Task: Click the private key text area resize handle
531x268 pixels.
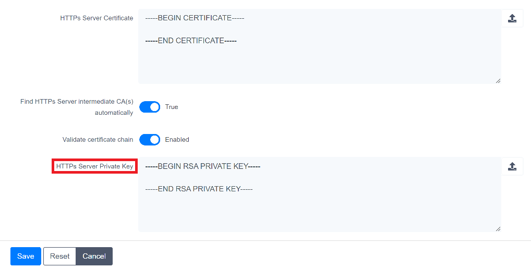Action: tap(498, 228)
